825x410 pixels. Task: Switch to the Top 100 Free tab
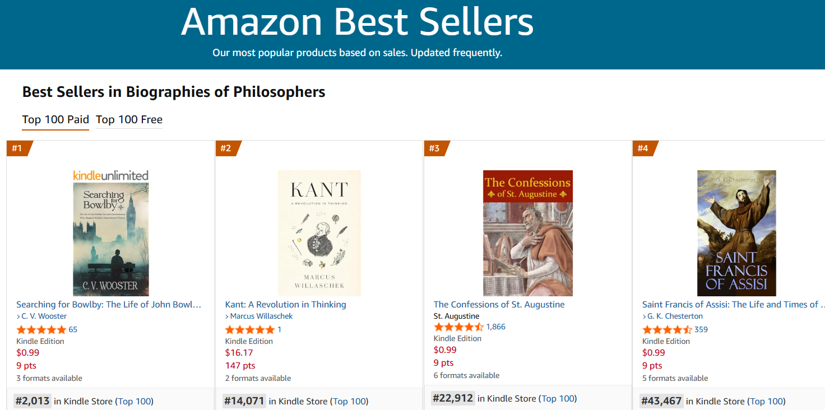tap(129, 120)
